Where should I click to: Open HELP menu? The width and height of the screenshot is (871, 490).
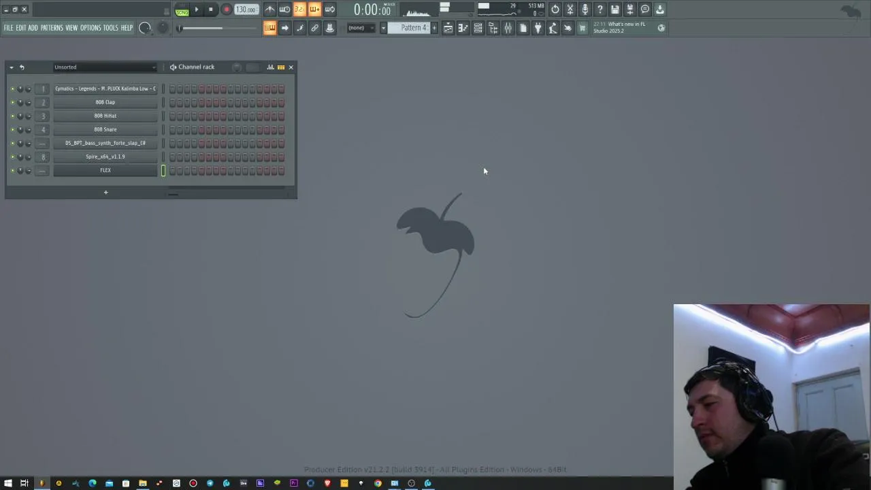coord(127,28)
